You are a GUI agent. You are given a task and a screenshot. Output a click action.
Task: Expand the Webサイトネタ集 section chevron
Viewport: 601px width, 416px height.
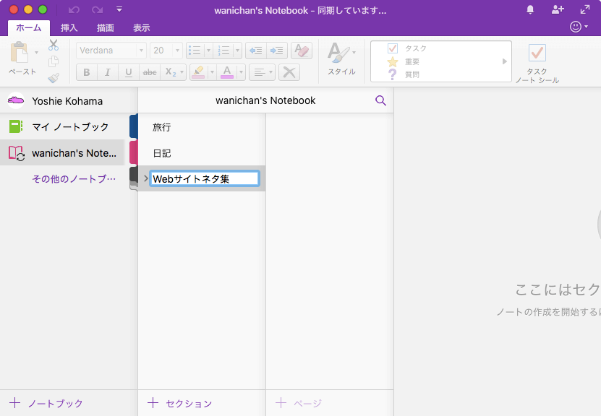click(x=145, y=178)
